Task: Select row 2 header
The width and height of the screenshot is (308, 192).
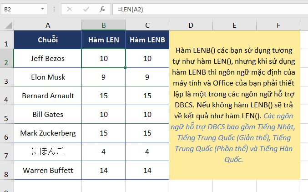Action: pyautogui.click(x=7, y=58)
